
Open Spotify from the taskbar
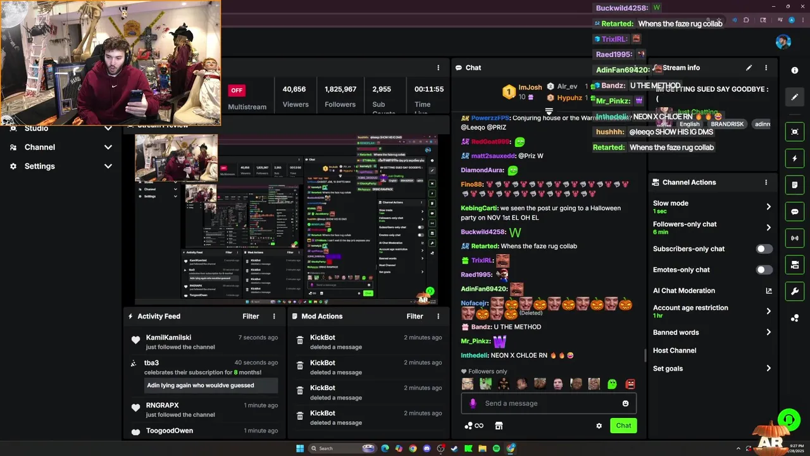[496, 448]
